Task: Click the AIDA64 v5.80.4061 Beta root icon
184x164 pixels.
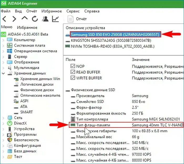Action: tap(3, 34)
